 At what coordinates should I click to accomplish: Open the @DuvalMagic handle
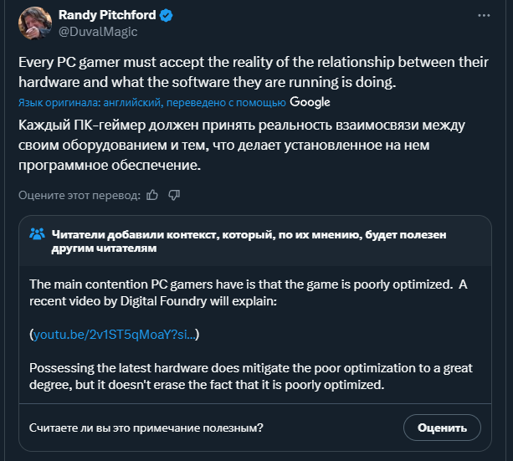[98, 32]
